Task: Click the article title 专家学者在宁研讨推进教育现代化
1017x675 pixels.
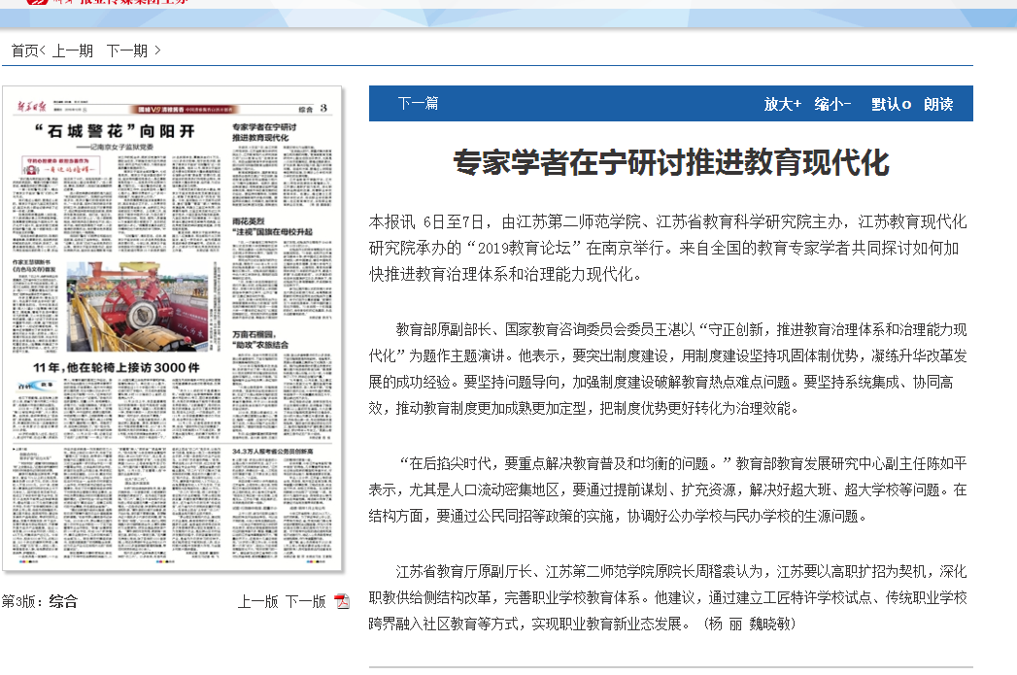Action: point(670,163)
